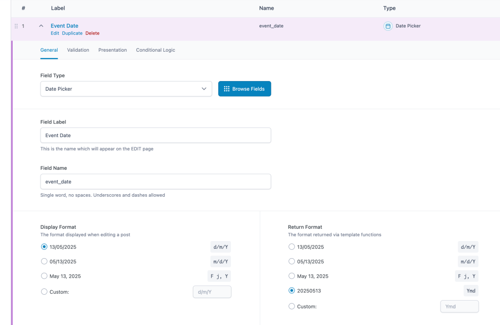Click the Browse Fields button
The image size is (500, 325).
point(244,89)
